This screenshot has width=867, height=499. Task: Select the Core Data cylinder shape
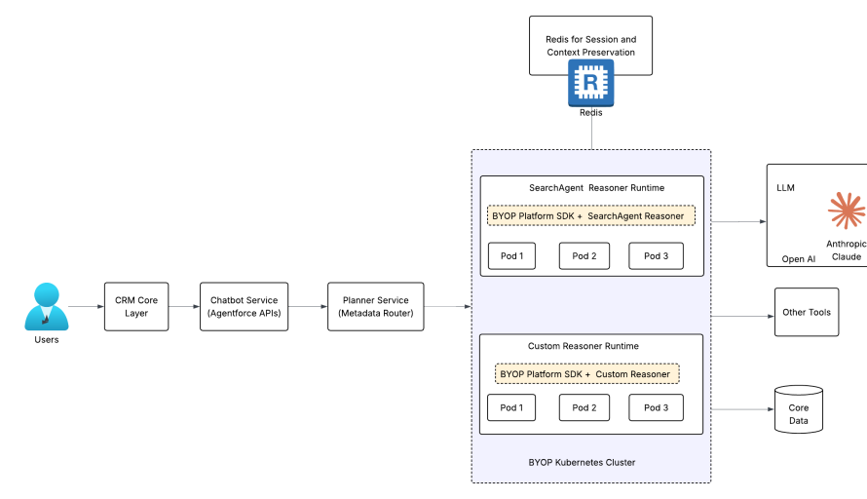point(799,409)
